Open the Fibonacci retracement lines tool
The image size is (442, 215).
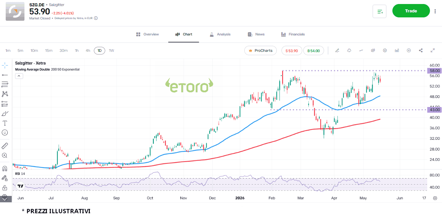tap(5, 84)
